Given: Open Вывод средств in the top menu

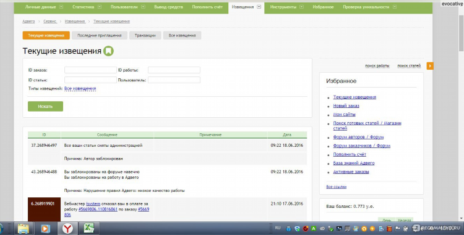Looking at the screenshot, I should (x=169, y=7).
